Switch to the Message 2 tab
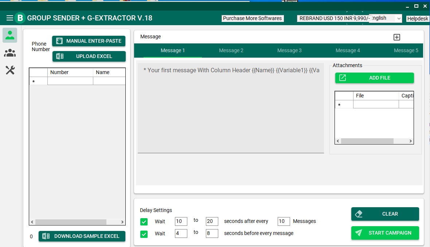 [231, 50]
